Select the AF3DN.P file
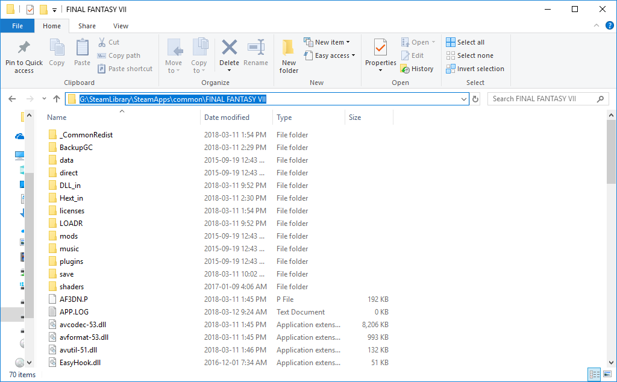 pyautogui.click(x=74, y=299)
